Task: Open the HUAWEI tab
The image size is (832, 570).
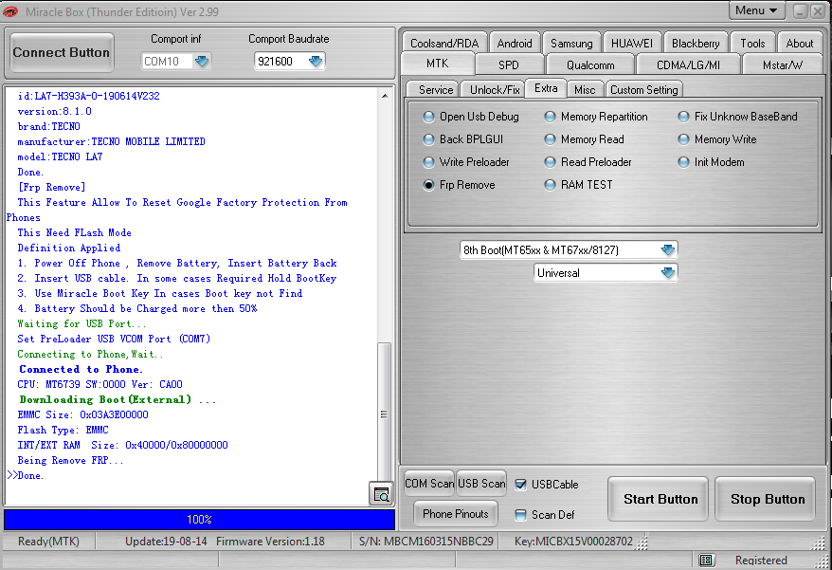Action: [x=632, y=43]
